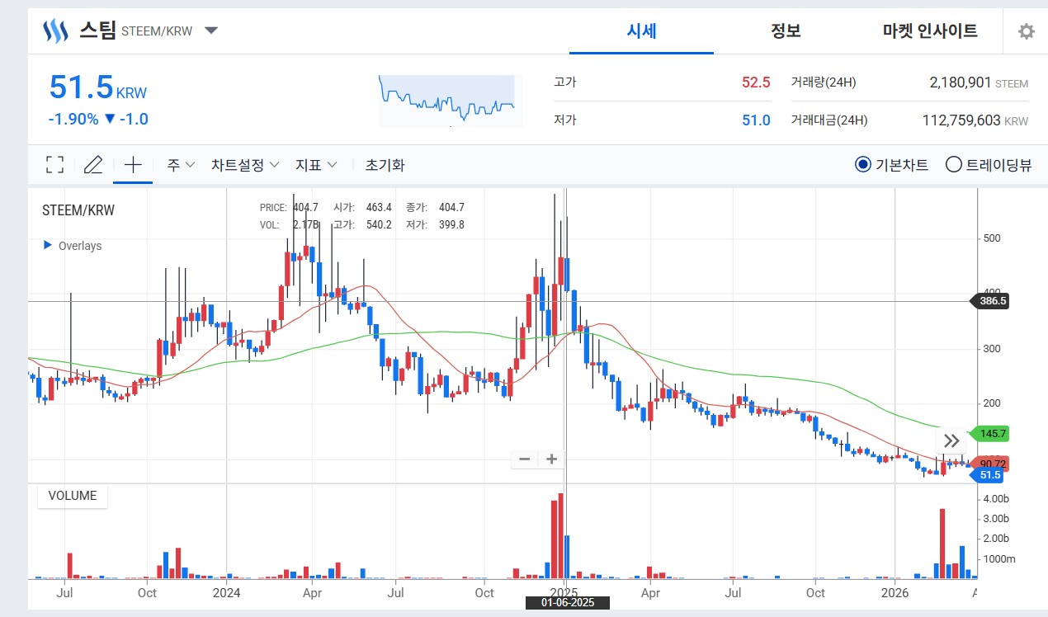Image resolution: width=1048 pixels, height=617 pixels.
Task: Click the 초기화 reset button
Action: point(385,165)
